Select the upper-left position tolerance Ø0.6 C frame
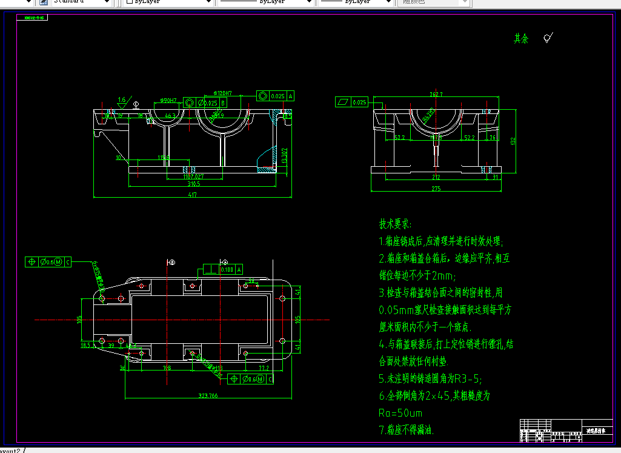The image size is (621, 453). pos(48,262)
